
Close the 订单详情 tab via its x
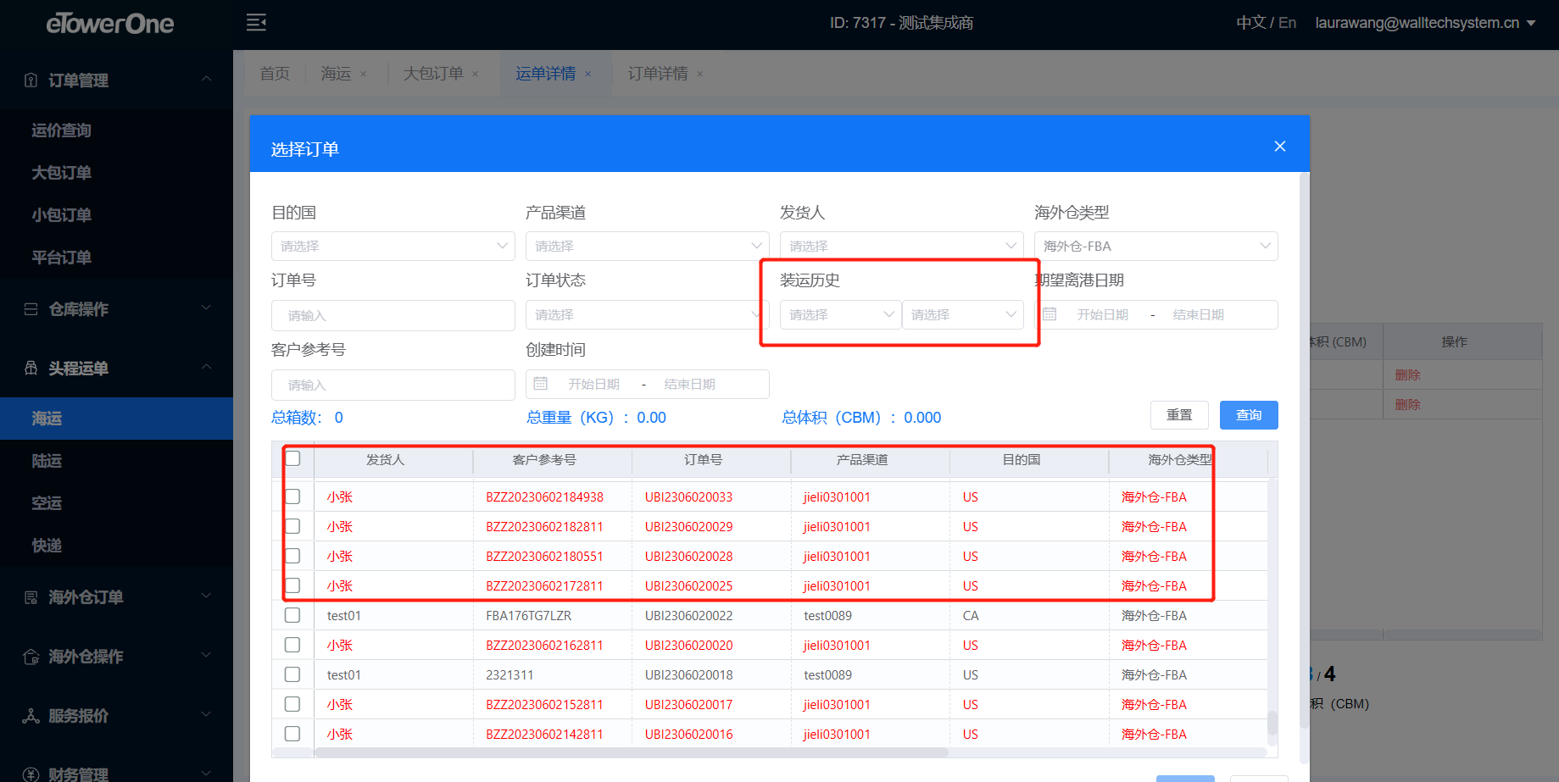coord(700,75)
